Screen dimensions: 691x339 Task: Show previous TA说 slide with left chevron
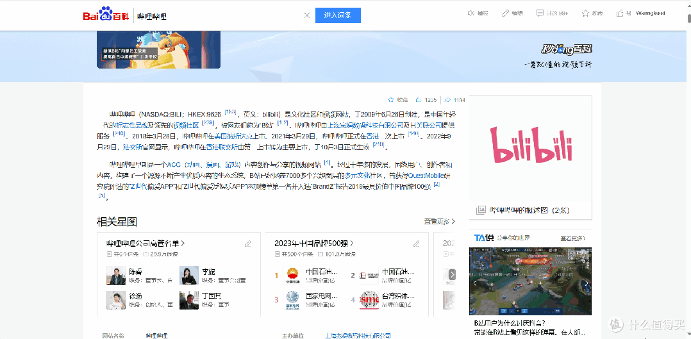pos(475,283)
